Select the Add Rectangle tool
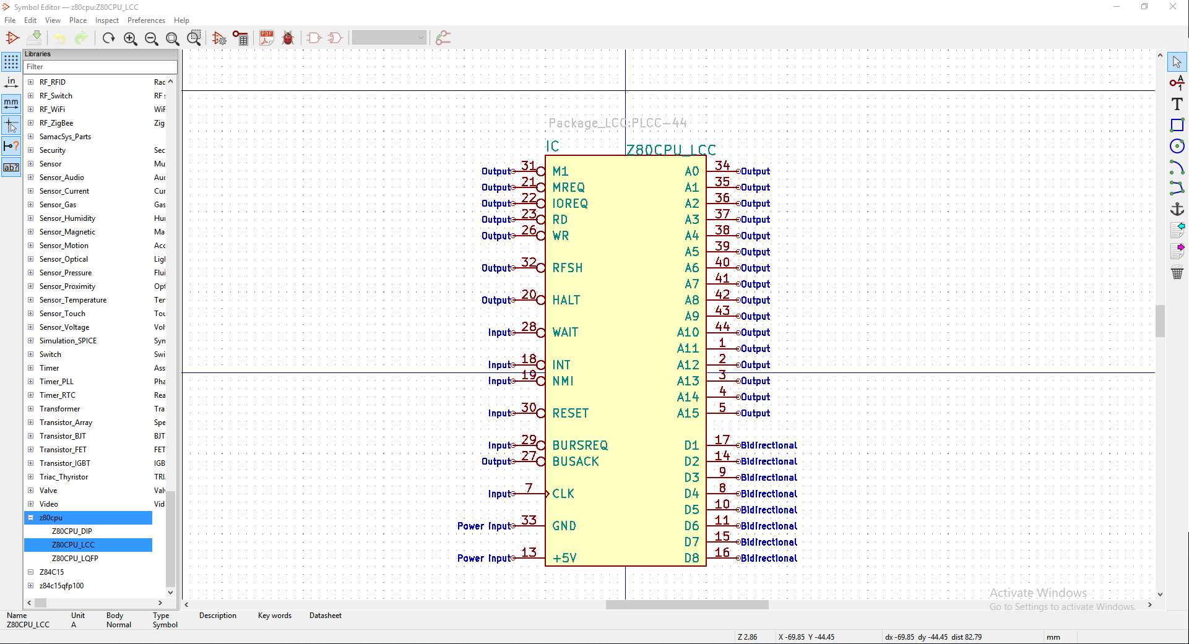The height and width of the screenshot is (644, 1189). point(1177,125)
